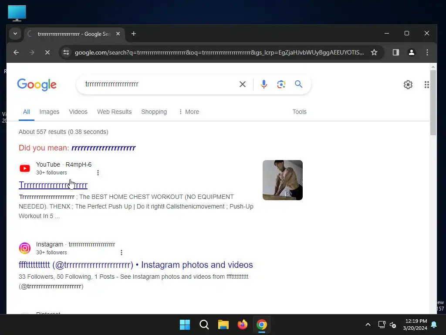Open the tab search dropdown
This screenshot has height=335, width=446.
(x=15, y=34)
